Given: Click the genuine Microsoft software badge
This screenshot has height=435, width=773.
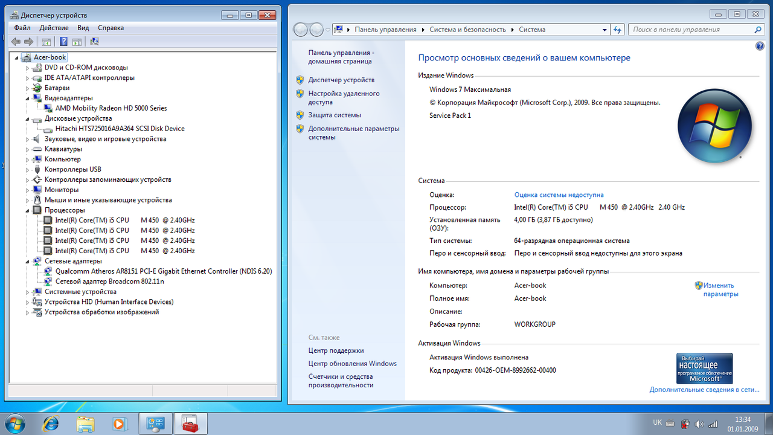Looking at the screenshot, I should pyautogui.click(x=704, y=369).
